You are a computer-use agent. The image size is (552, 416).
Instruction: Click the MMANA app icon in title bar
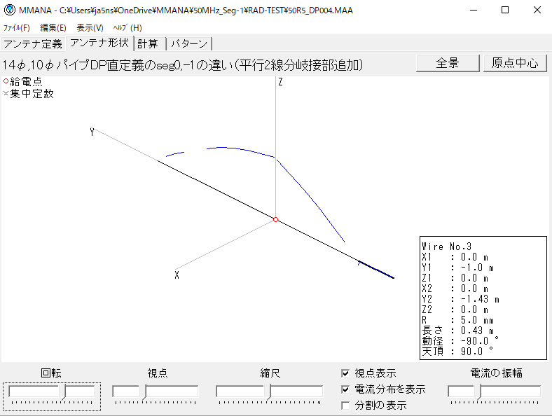coord(10,11)
